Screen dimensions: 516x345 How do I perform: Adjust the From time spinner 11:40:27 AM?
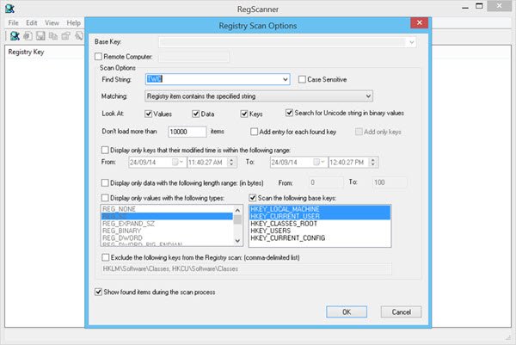point(231,162)
